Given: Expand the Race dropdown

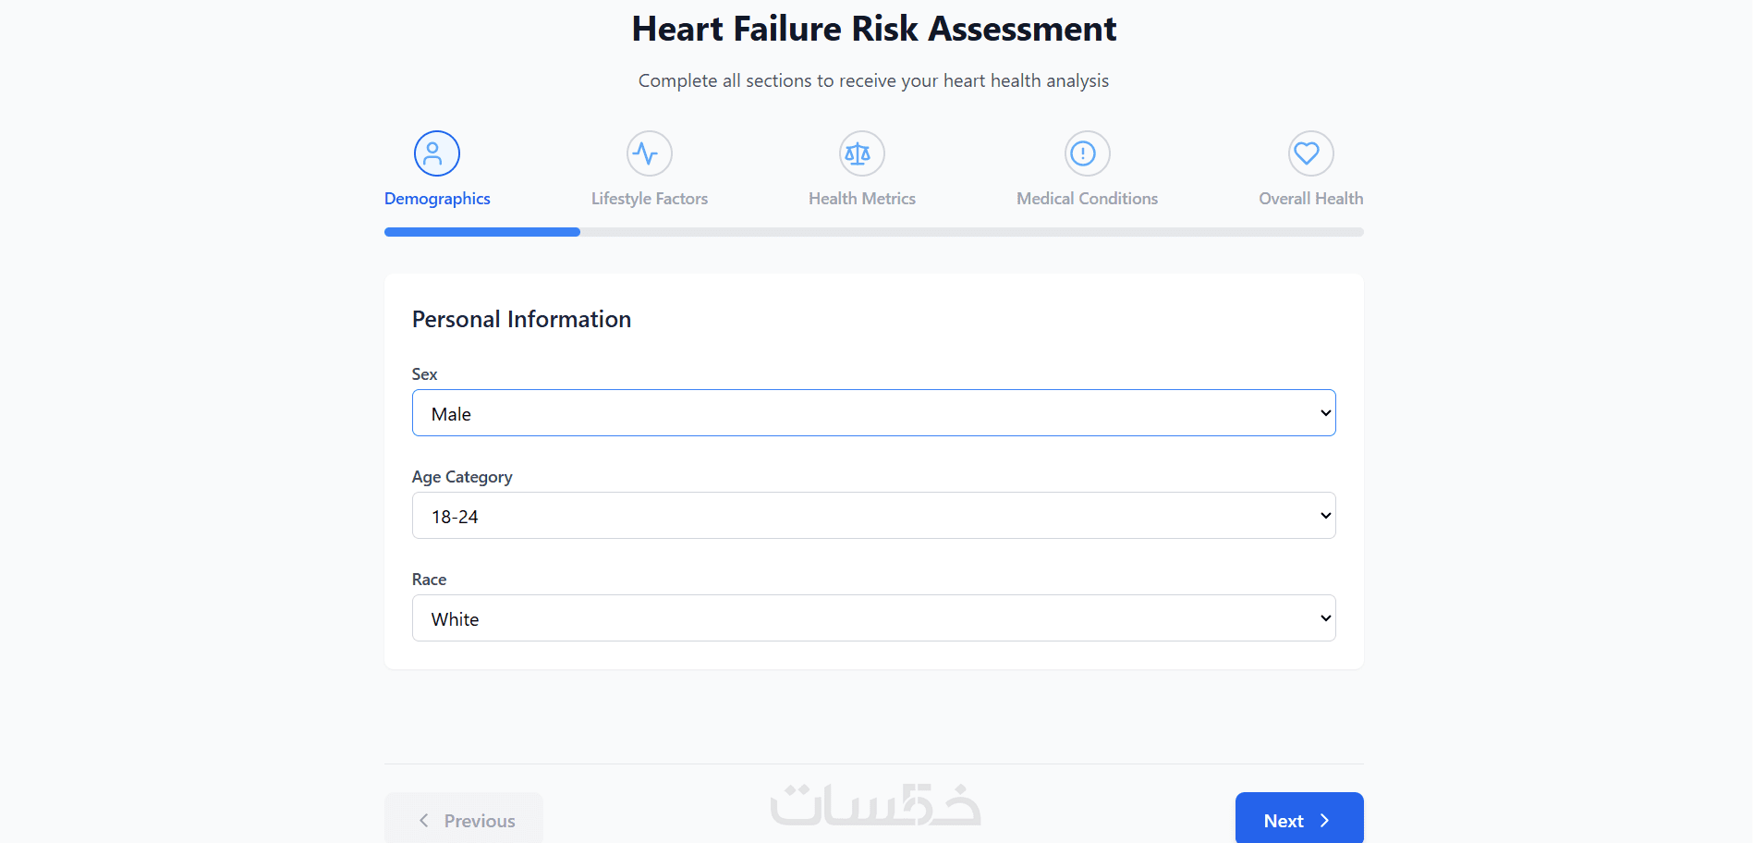Looking at the screenshot, I should tap(873, 618).
